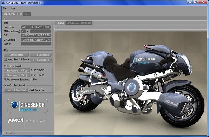The image size is (209, 137).
Task: Copy results with To Clipboard button
Action: point(41,55)
